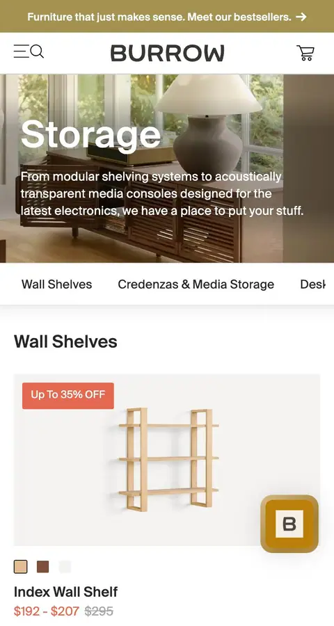This screenshot has width=334, height=626.
Task: Switch to Credenzas & Media Storage tab
Action: coord(196,284)
